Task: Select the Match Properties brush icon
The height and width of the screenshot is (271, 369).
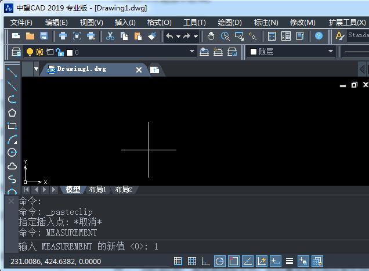Action: point(152,36)
